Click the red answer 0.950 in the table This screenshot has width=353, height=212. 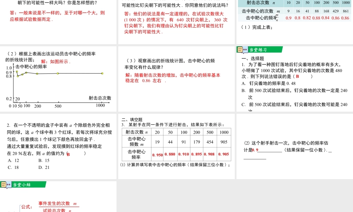157,154
